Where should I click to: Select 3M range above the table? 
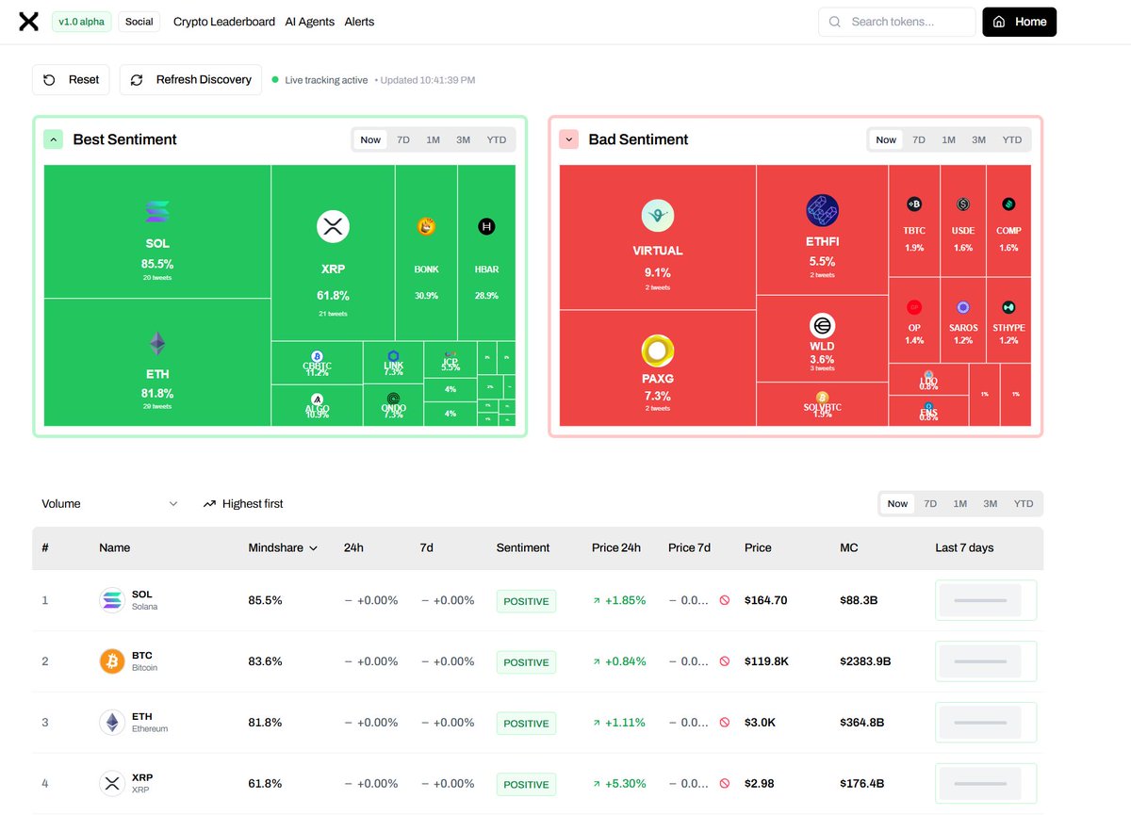click(991, 504)
